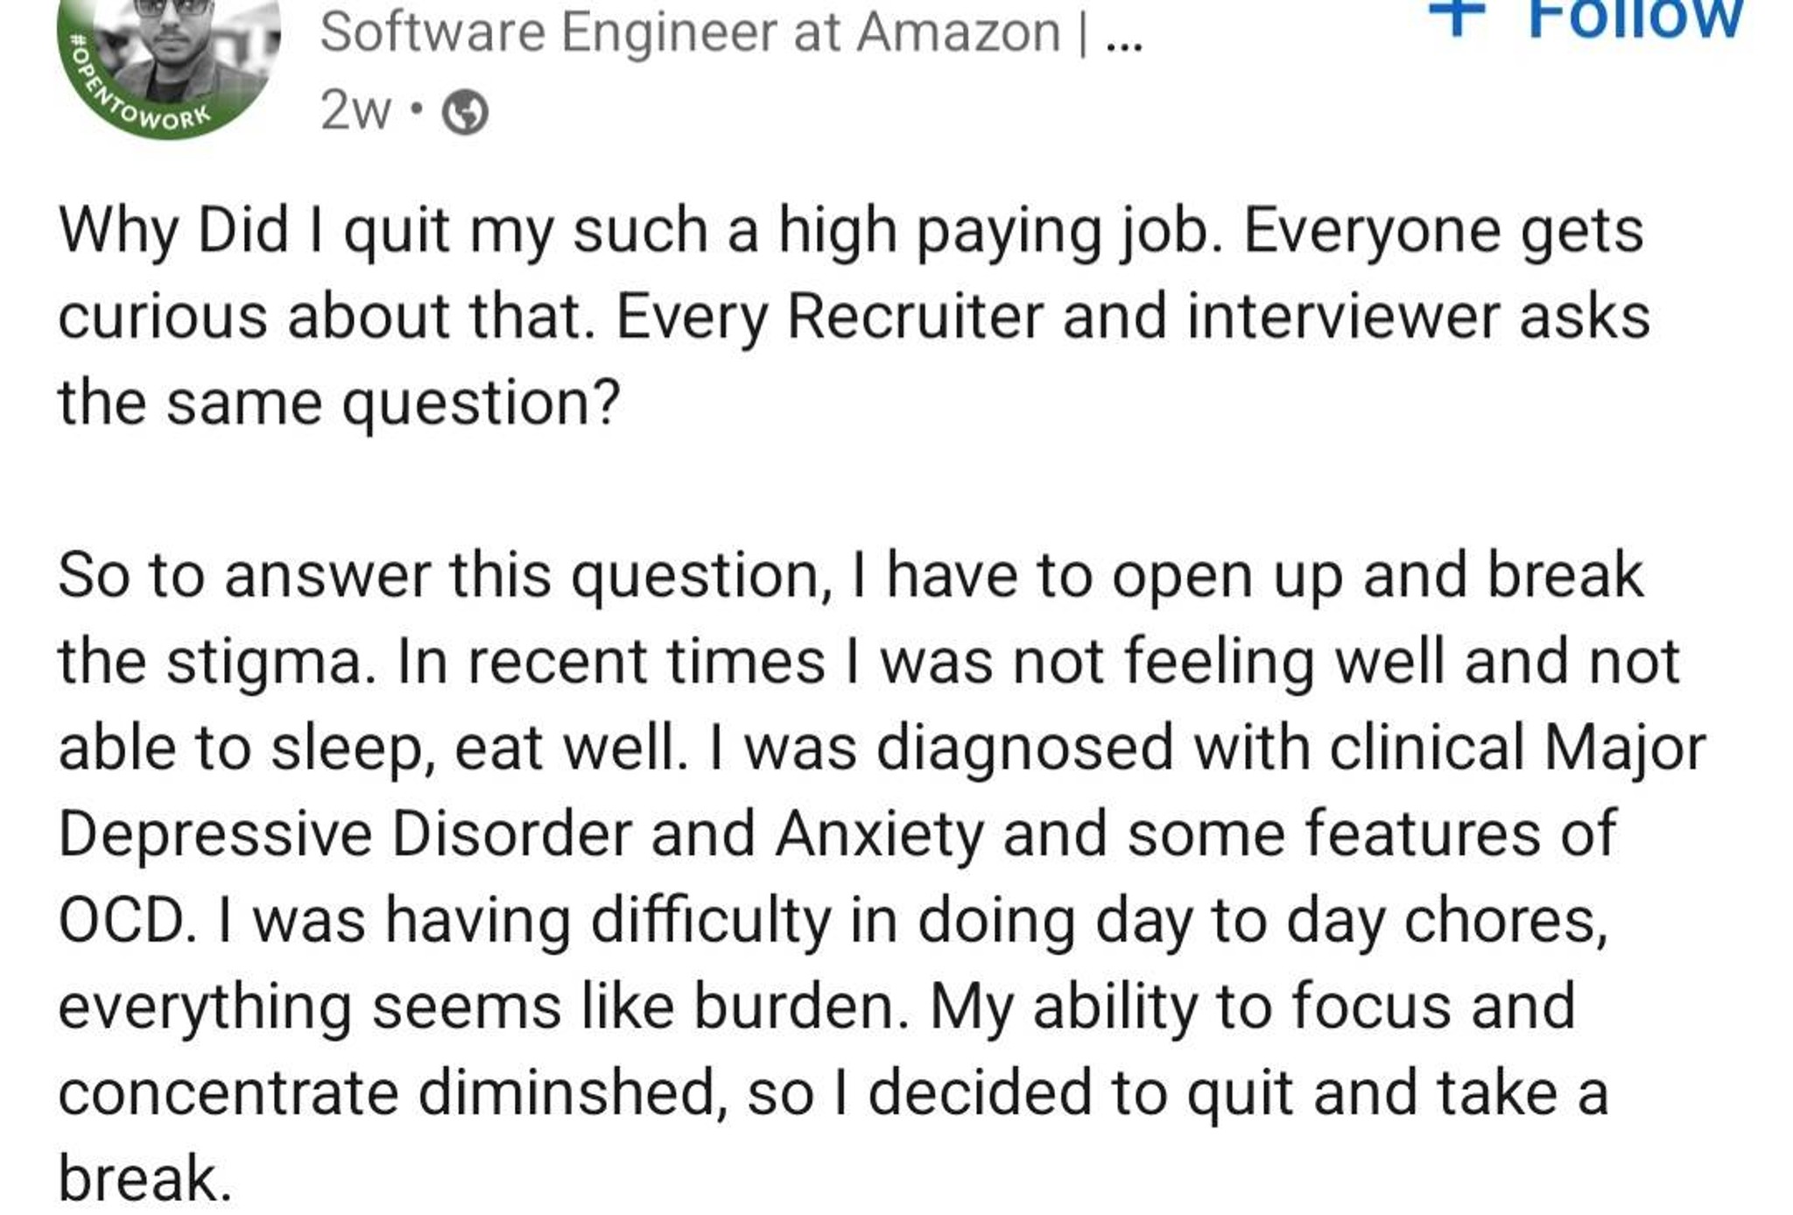Click the globe public visibility icon
The width and height of the screenshot is (1793, 1215).
(465, 112)
